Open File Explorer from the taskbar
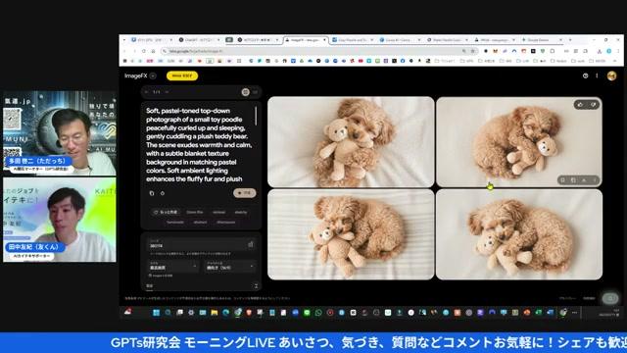The width and height of the screenshot is (627, 353). pos(215,313)
